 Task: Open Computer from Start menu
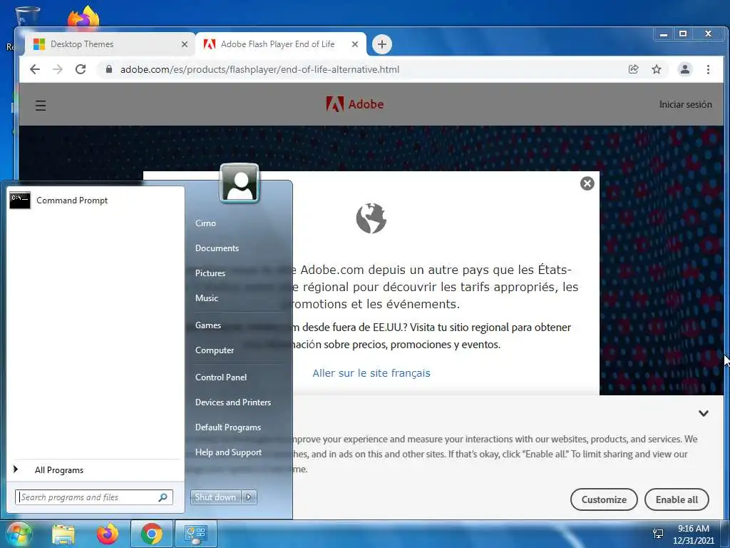[214, 350]
